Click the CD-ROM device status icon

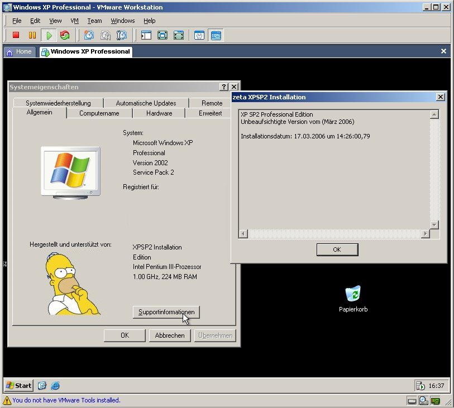pos(424,401)
